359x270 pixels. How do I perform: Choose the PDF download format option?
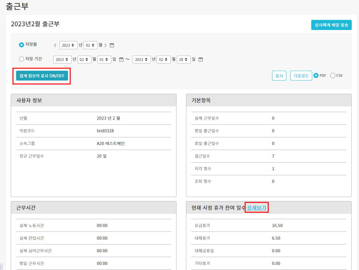pyautogui.click(x=316, y=75)
